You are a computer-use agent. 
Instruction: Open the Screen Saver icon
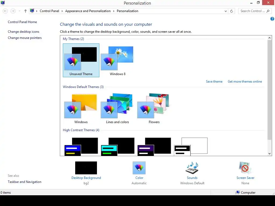click(245, 168)
